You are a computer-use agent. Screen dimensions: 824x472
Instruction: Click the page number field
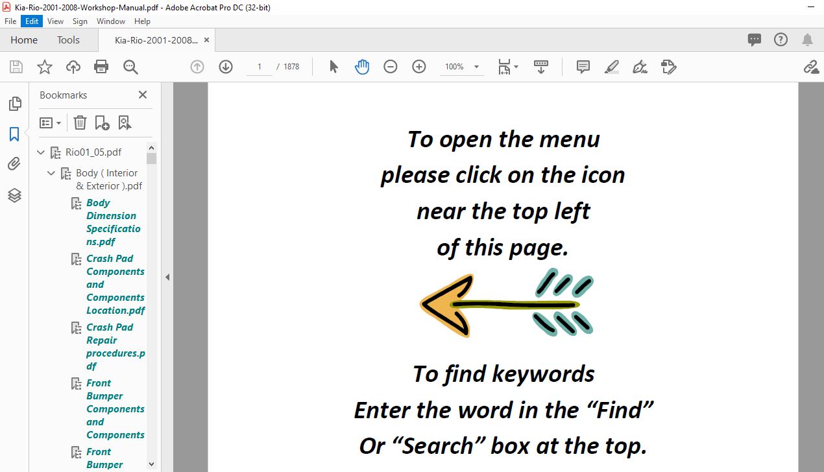click(260, 67)
